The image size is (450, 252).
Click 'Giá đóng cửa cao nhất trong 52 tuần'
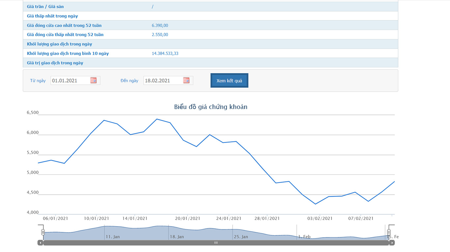pos(64,25)
